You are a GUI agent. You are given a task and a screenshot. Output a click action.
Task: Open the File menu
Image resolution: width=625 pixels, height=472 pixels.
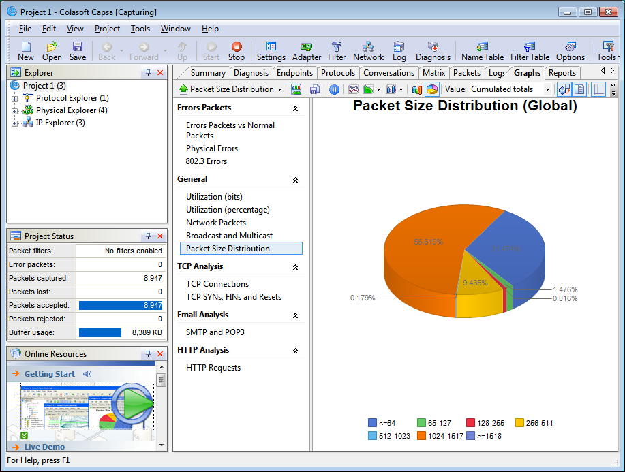25,29
